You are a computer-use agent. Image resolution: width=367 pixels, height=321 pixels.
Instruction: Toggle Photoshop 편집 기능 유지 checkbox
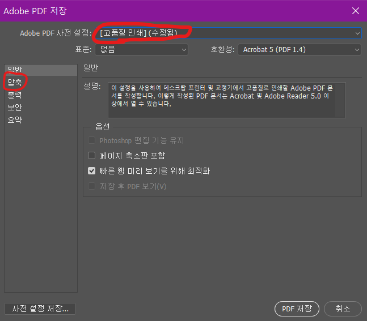pyautogui.click(x=91, y=140)
